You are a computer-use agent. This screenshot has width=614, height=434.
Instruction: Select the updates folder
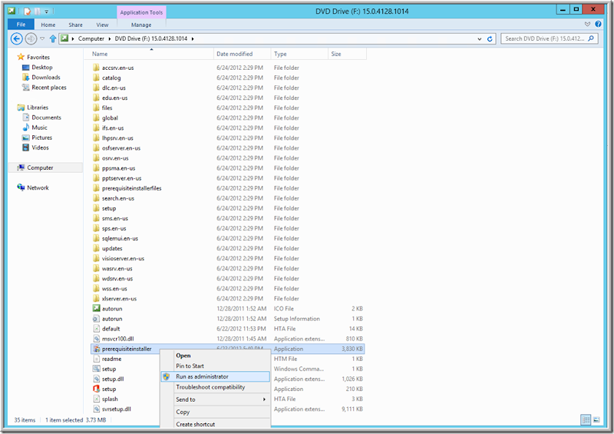[112, 249]
